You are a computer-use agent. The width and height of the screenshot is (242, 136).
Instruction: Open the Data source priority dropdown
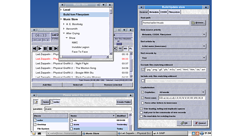(173, 34)
